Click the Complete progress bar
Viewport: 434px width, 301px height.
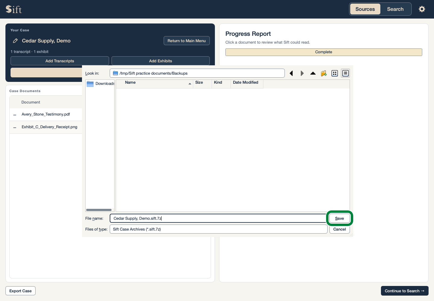click(x=324, y=52)
